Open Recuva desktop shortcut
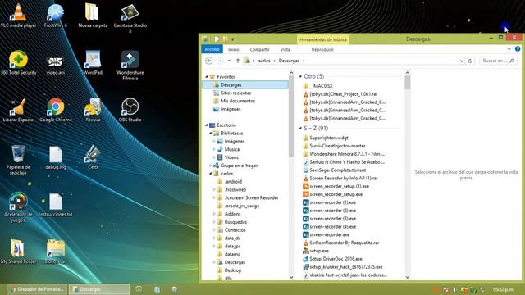Screen dimensions: 525x295 [x=93, y=110]
